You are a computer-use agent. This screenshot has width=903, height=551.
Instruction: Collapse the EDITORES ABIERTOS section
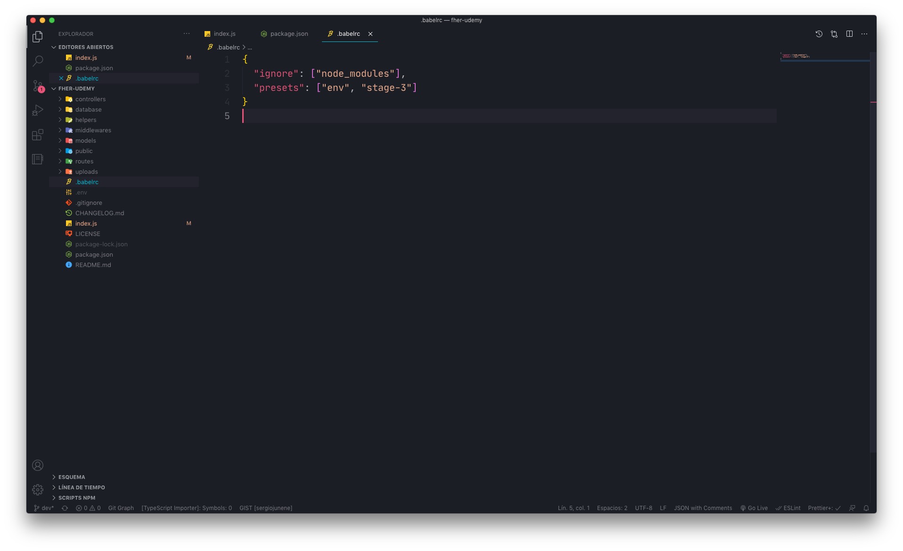pos(86,47)
